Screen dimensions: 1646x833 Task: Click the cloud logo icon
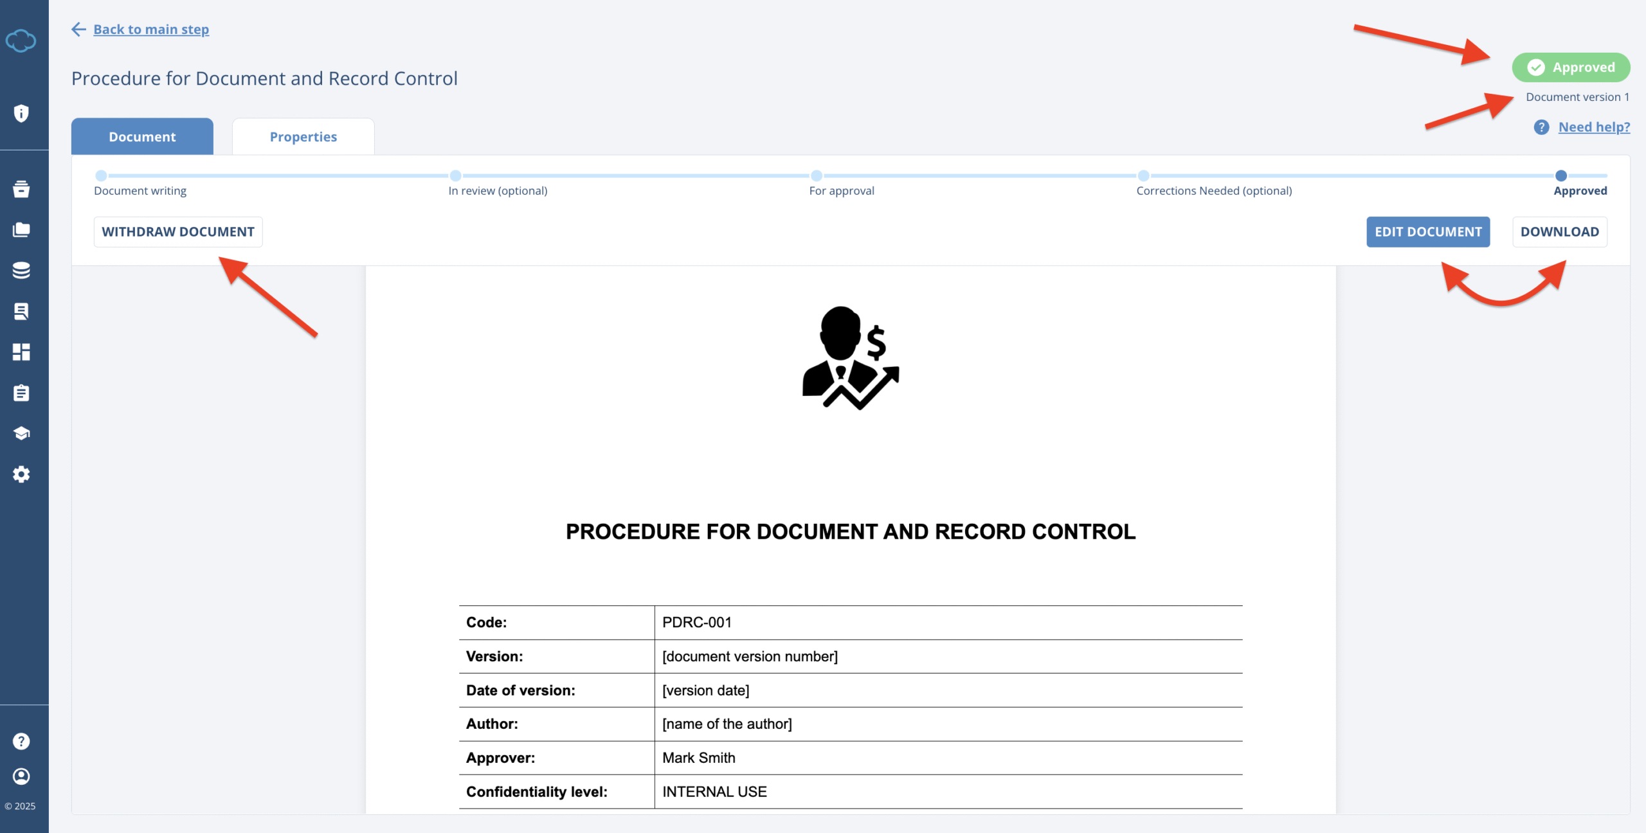[21, 40]
